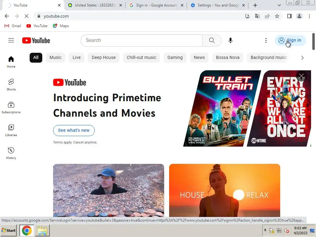
Task: Select the All filter chip
Action: (x=36, y=58)
